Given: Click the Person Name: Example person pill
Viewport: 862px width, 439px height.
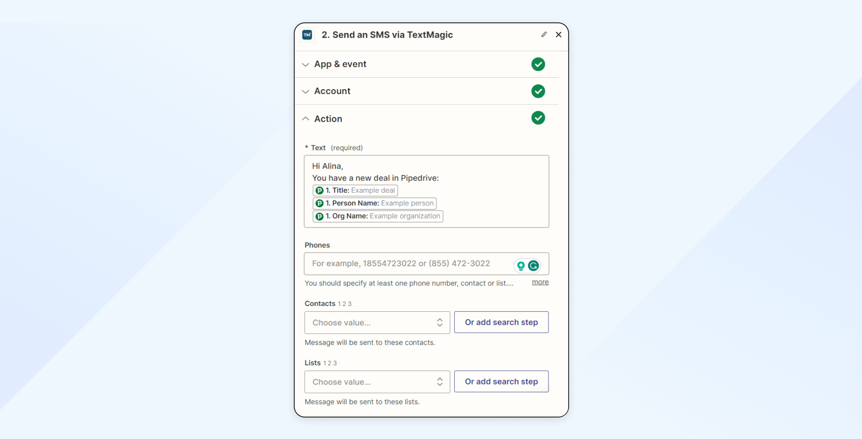Looking at the screenshot, I should [x=375, y=203].
